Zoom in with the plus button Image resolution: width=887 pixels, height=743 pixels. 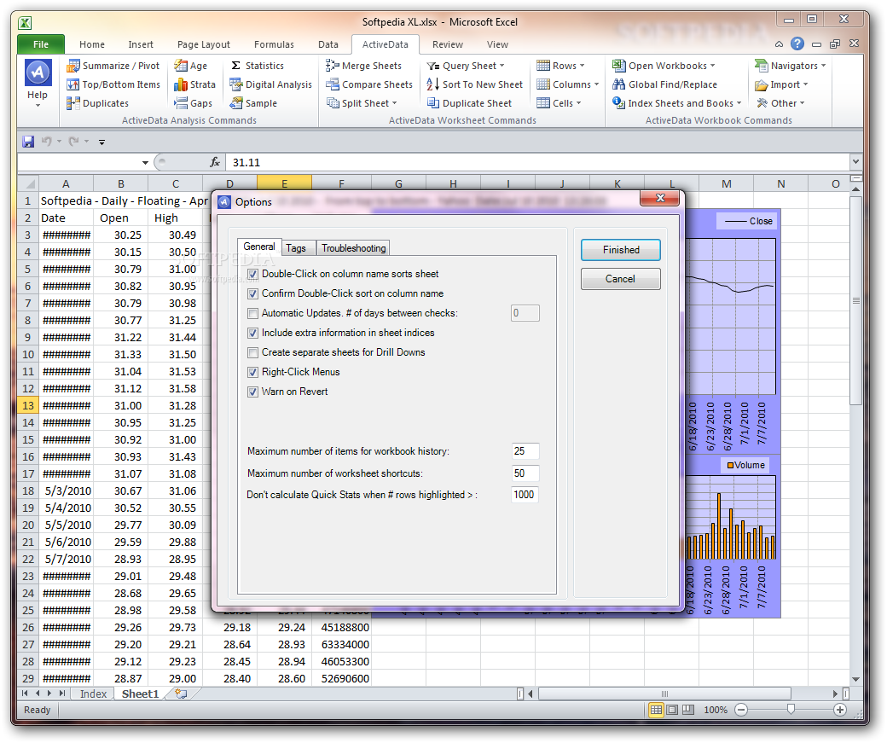tap(840, 710)
